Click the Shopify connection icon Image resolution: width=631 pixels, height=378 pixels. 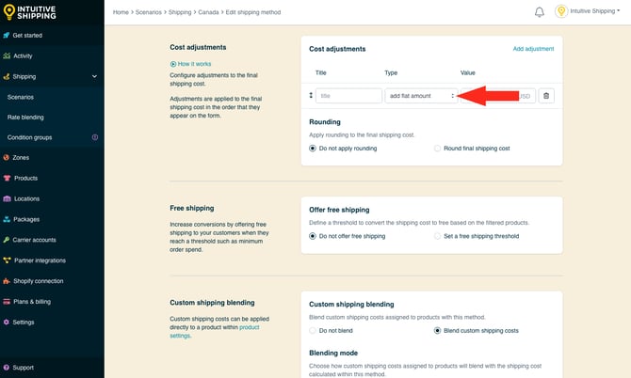[7, 281]
